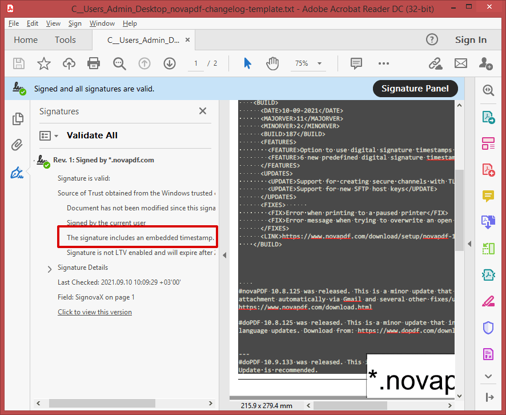Open Combine Files tool in right pane

488,222
